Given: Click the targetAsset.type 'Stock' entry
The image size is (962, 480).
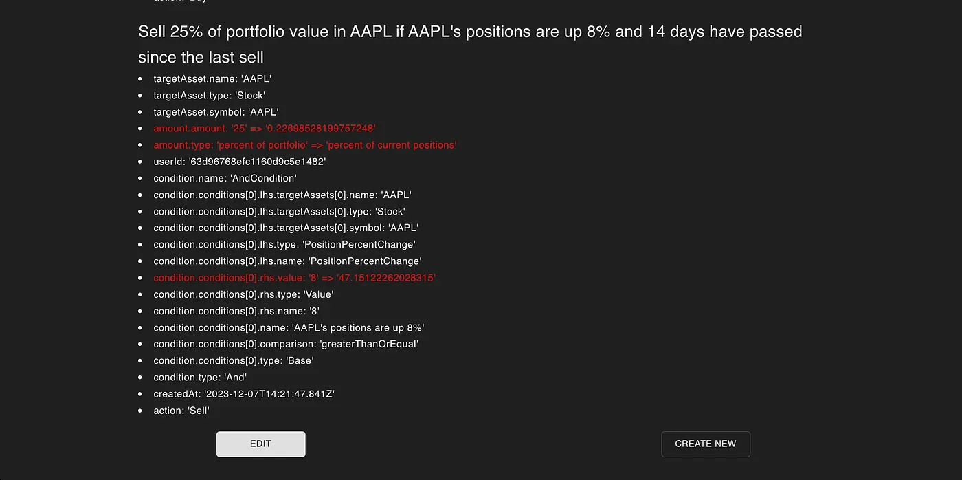Looking at the screenshot, I should pyautogui.click(x=210, y=96).
